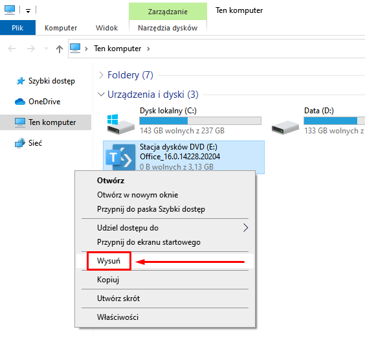Open the Data (D:) drive icon
This screenshot has width=365, height=338.
pos(285,127)
